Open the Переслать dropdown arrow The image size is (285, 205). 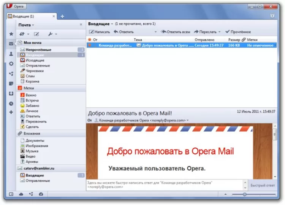[x=220, y=32]
